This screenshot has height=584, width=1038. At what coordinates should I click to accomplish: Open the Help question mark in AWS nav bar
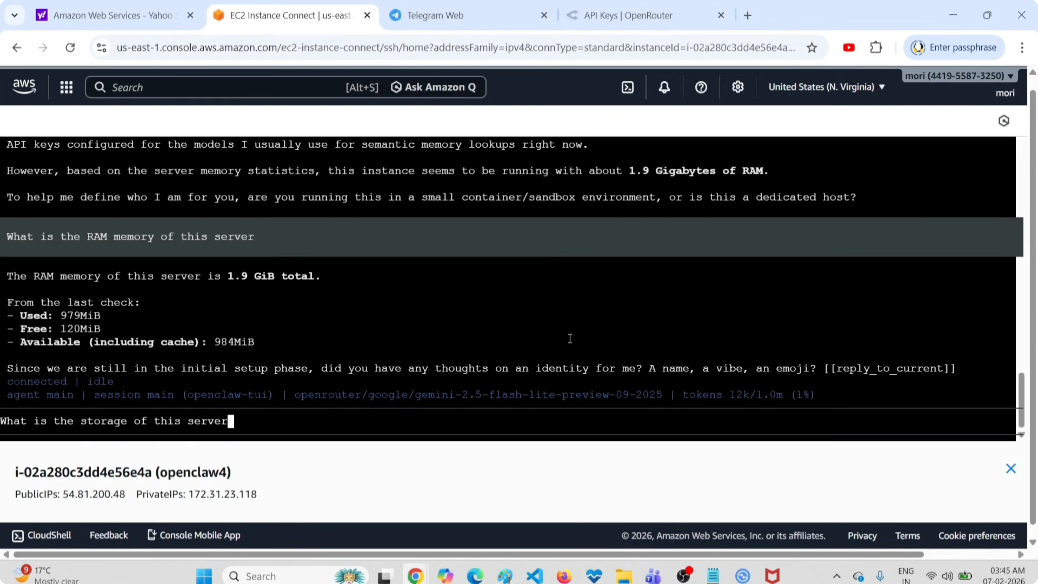coord(700,87)
